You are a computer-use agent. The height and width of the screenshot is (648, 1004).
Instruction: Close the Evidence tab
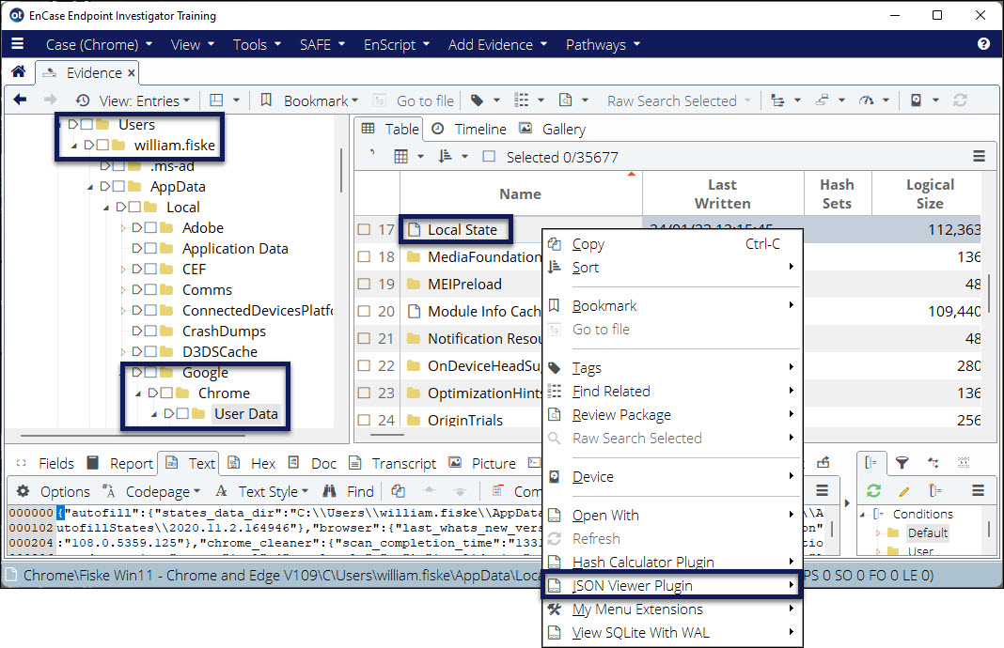point(132,73)
